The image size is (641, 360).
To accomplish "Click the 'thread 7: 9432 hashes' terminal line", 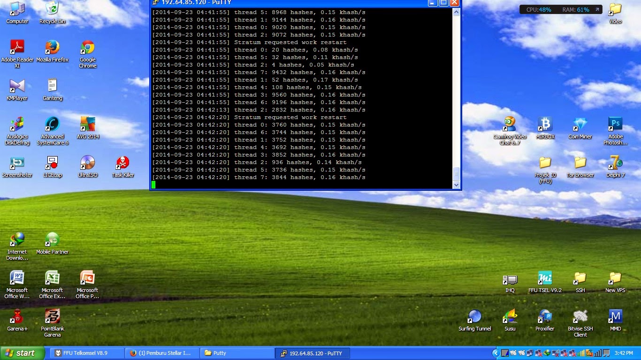I will (259, 72).
